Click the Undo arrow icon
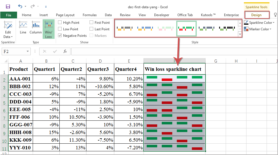The width and height of the screenshot is (278, 155). click(x=20, y=7)
